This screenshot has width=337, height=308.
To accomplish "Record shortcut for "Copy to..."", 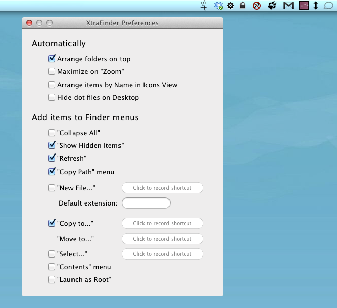I will click(162, 223).
